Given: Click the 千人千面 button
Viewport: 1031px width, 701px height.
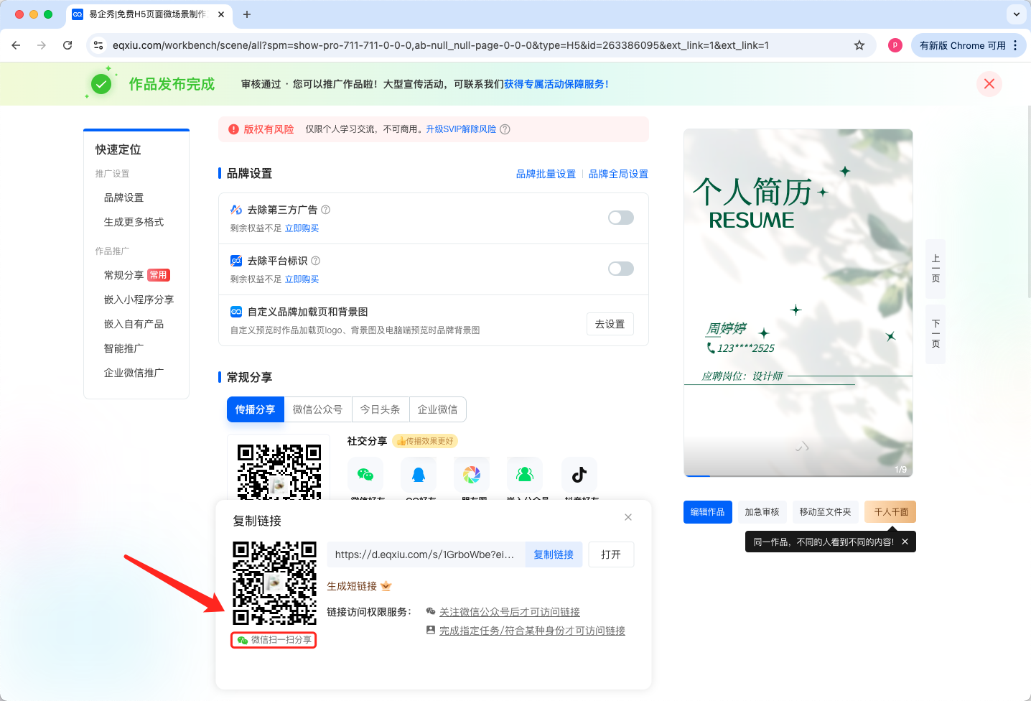Looking at the screenshot, I should [x=890, y=512].
